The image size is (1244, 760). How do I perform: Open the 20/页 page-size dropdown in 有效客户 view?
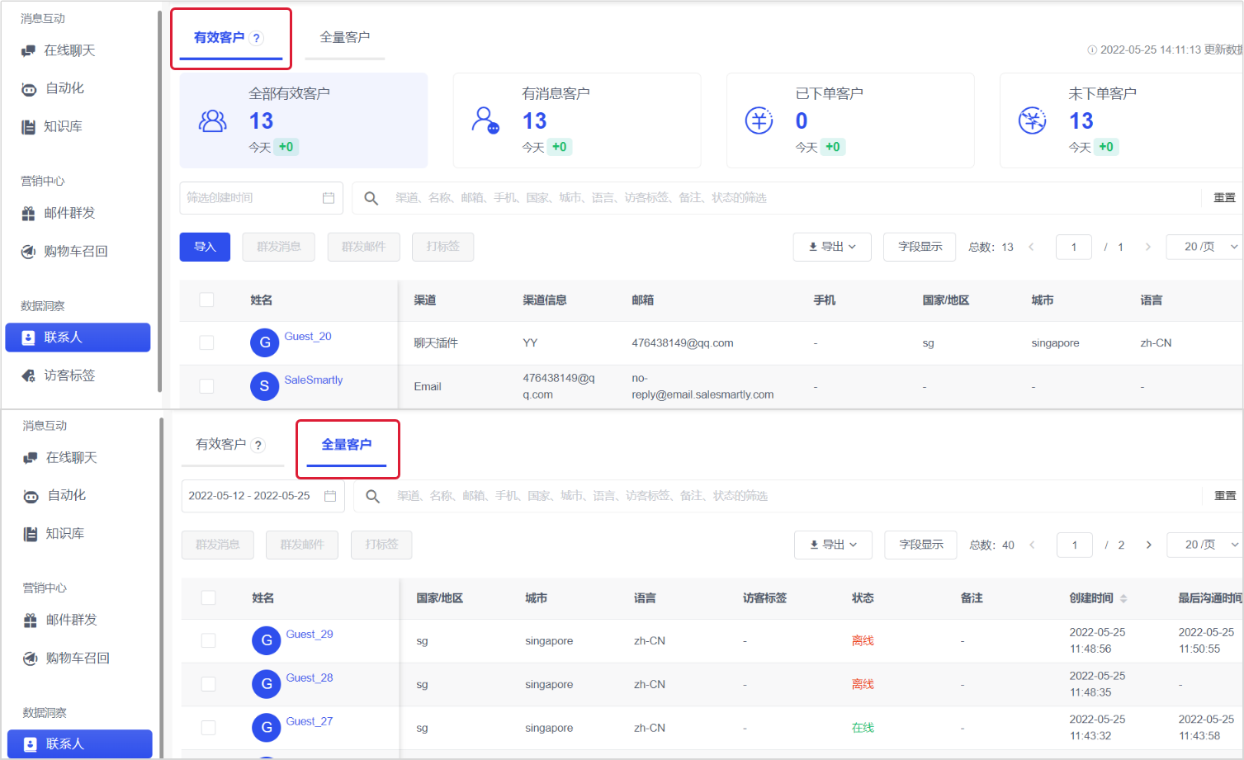click(1205, 247)
